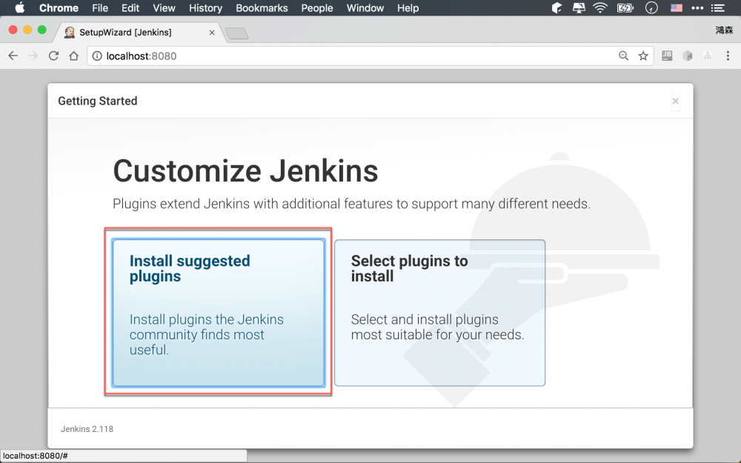This screenshot has width=741, height=463.
Task: Choose Select plugins to install
Action: (x=439, y=312)
